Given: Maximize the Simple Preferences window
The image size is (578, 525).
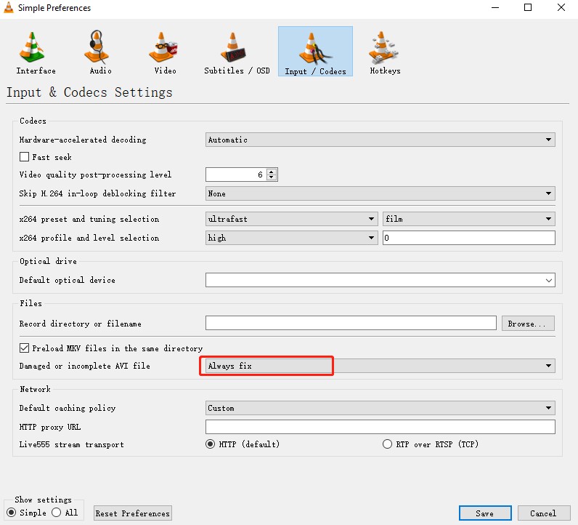Looking at the screenshot, I should 528,7.
